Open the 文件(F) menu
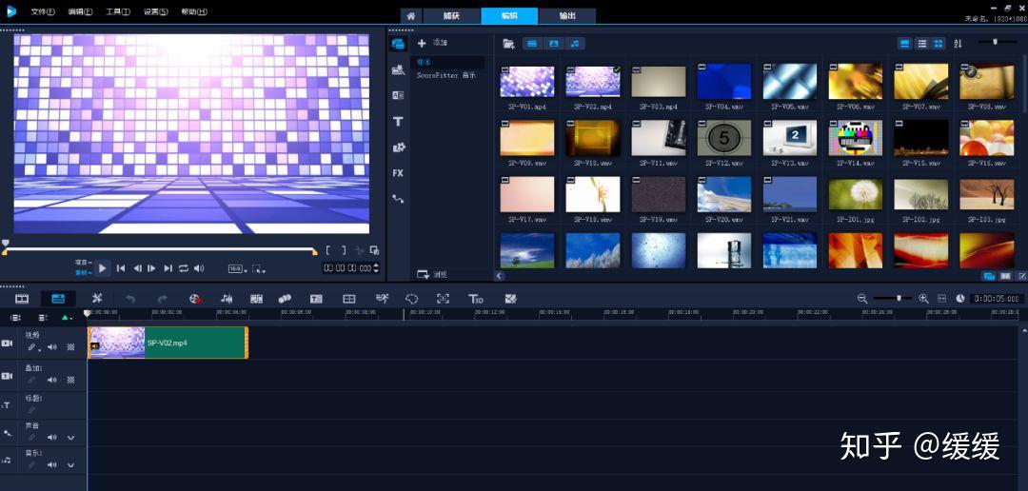The width and height of the screenshot is (1028, 491). [x=42, y=11]
